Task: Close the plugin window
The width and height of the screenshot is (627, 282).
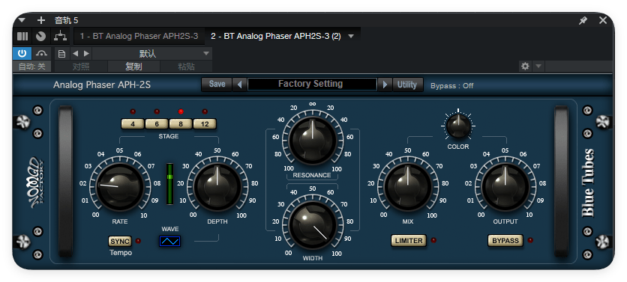Action: click(x=602, y=20)
